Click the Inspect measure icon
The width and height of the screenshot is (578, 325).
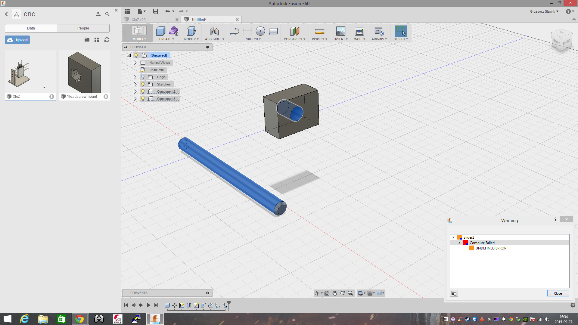[320, 31]
